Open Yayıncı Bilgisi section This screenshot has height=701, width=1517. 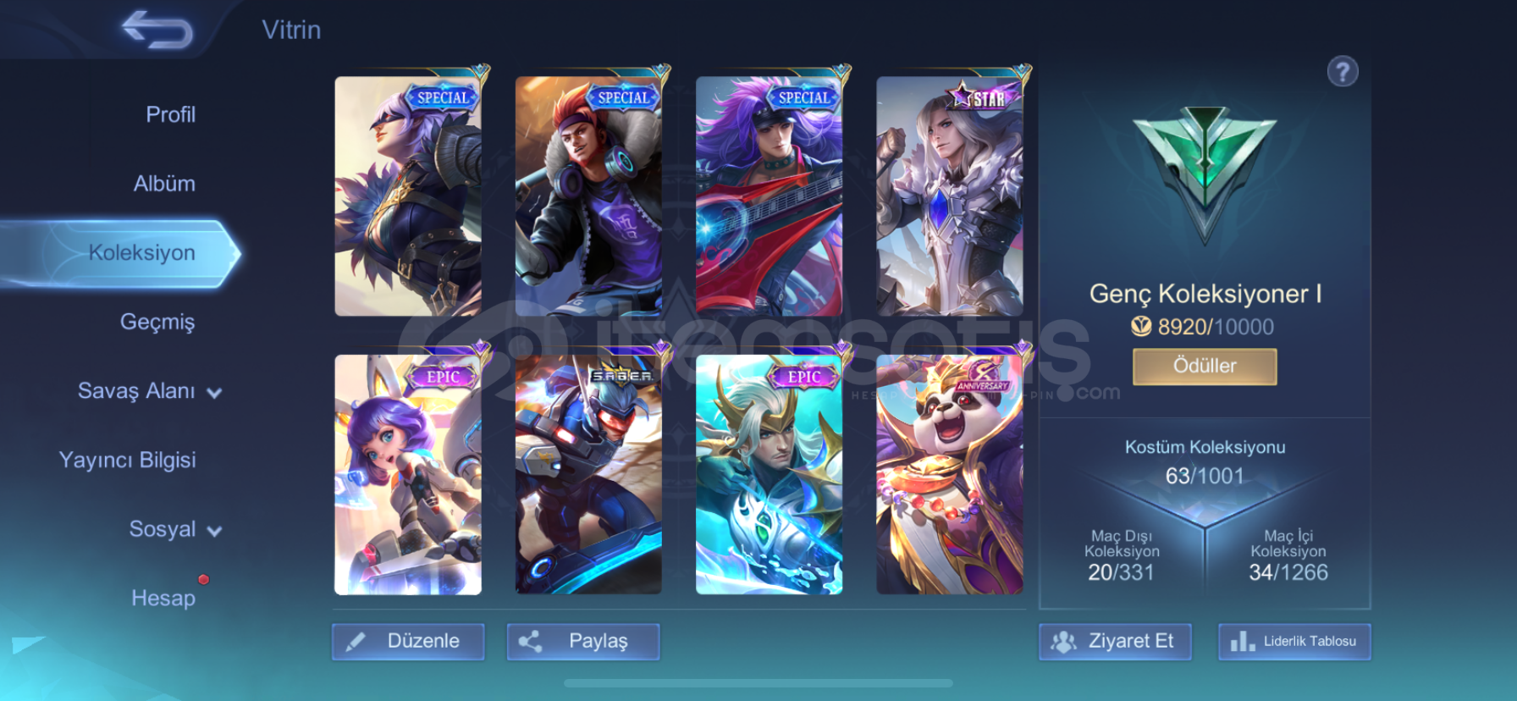click(x=127, y=460)
